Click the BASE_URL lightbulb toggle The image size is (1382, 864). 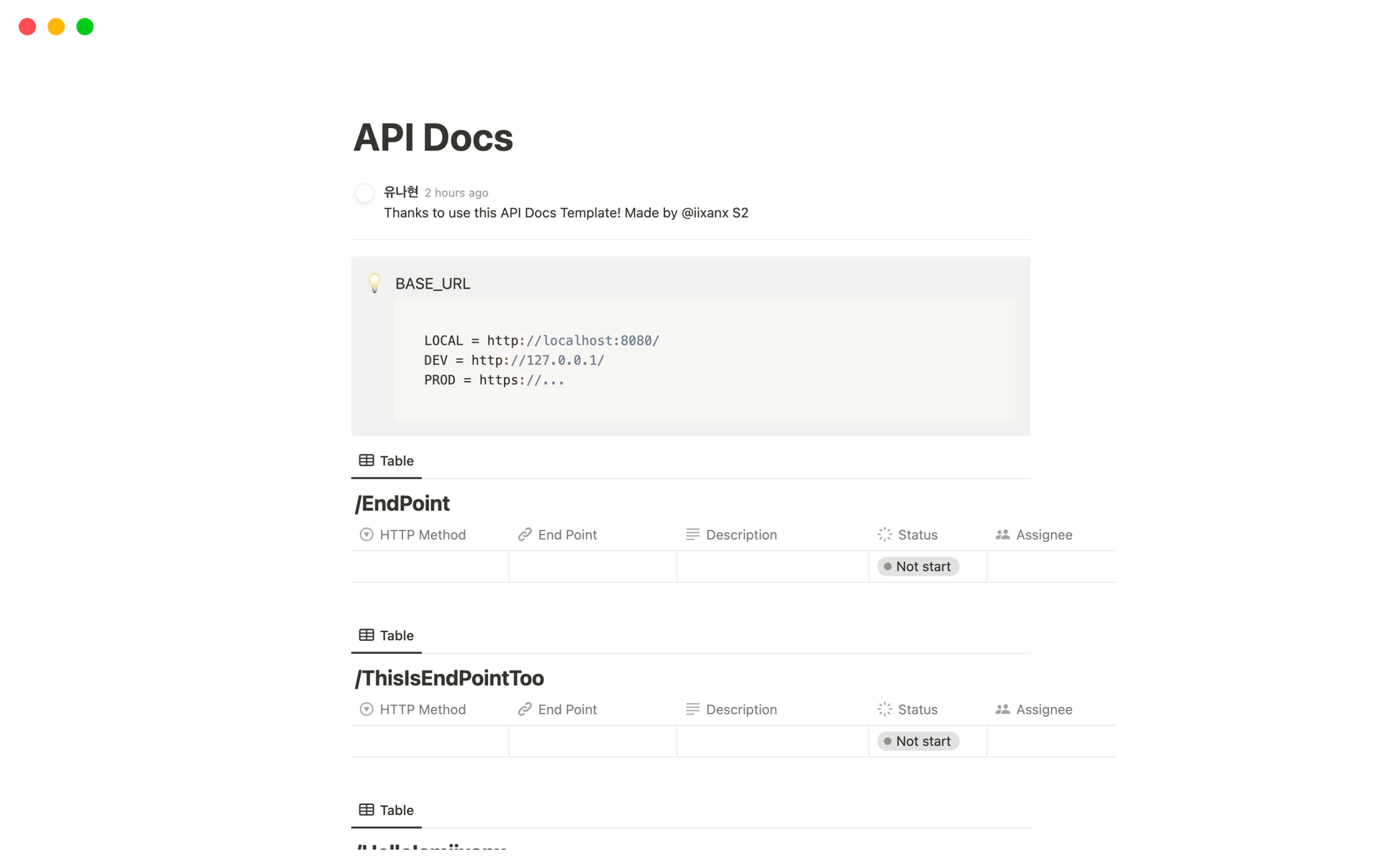[375, 284]
